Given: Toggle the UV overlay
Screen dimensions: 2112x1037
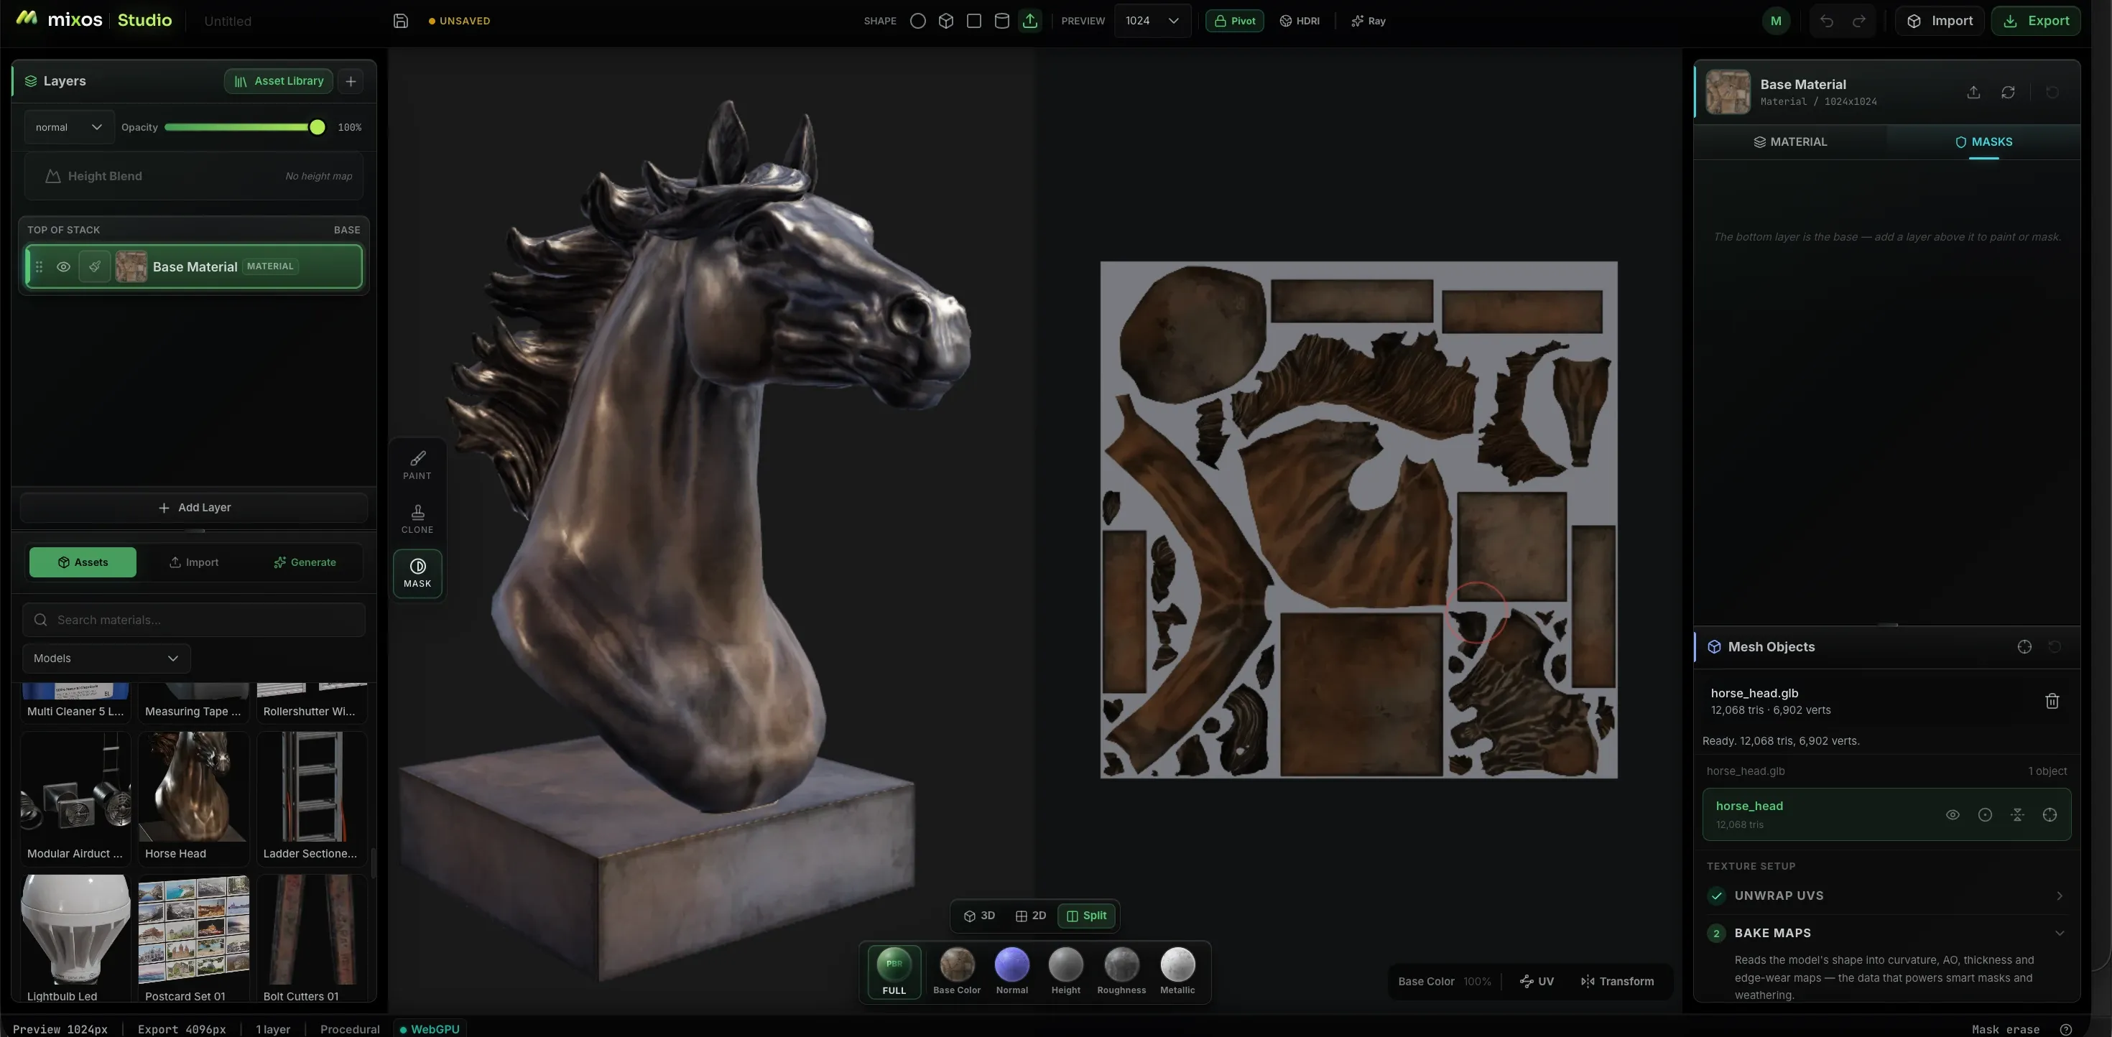Looking at the screenshot, I should coord(1537,981).
